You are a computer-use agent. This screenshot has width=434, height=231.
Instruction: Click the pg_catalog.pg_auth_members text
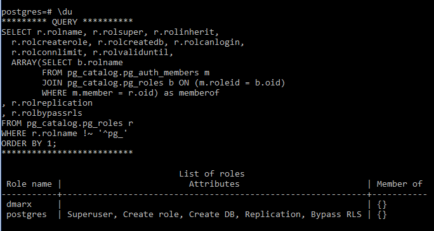point(133,73)
